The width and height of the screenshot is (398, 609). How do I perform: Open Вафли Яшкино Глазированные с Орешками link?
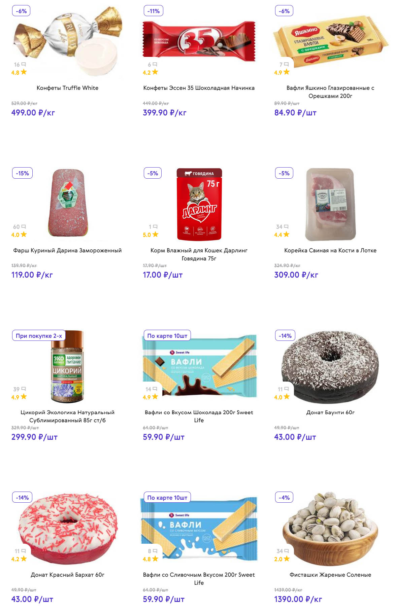(330, 92)
